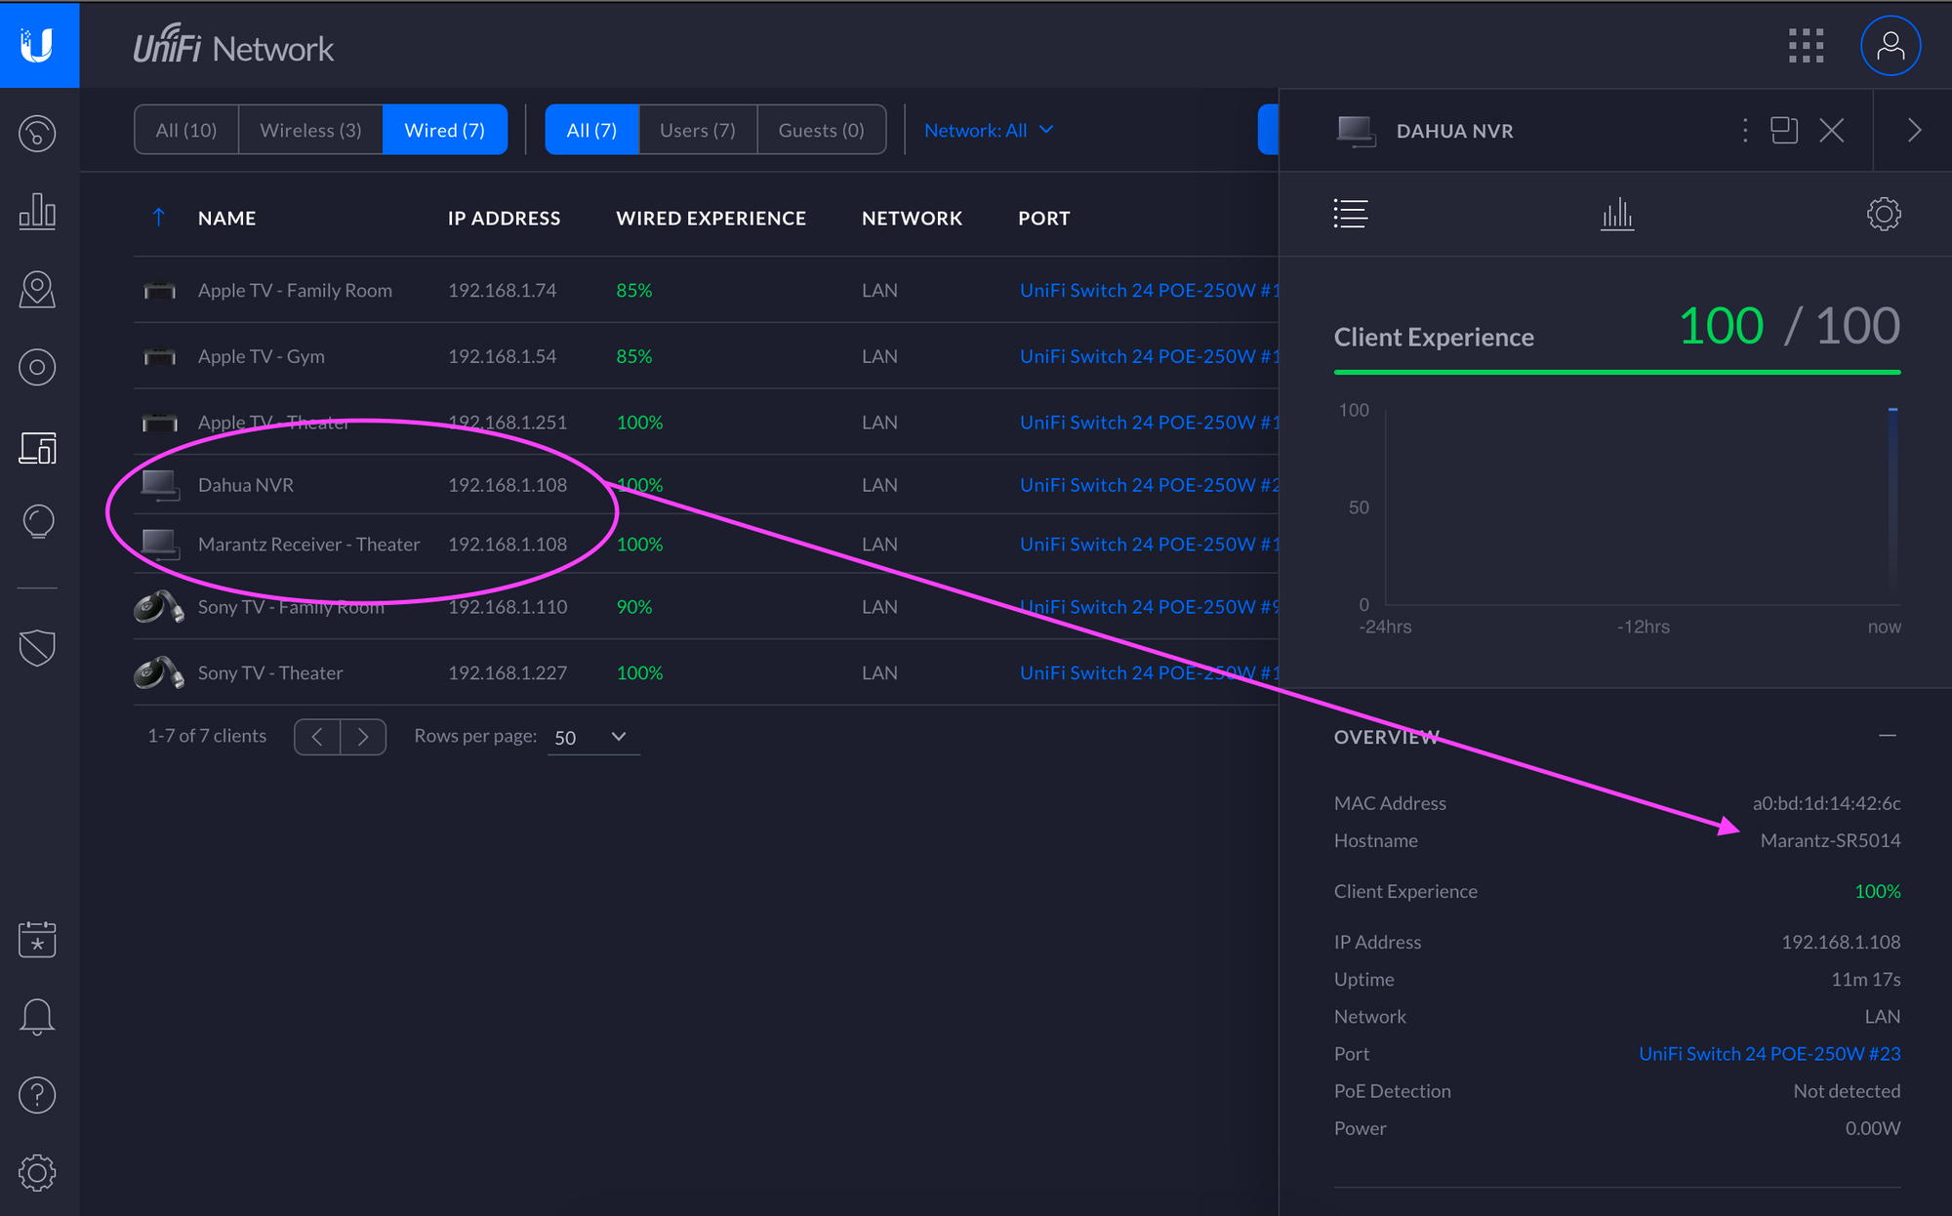Switch to the Wireless (3) tab
The image size is (1952, 1216).
tap(308, 129)
